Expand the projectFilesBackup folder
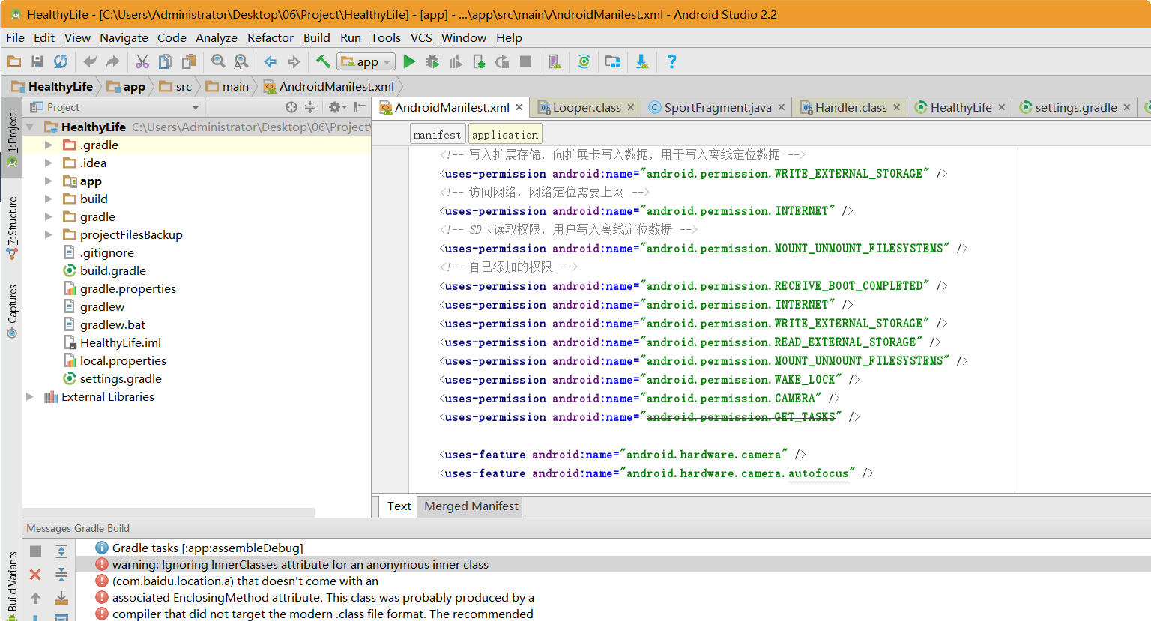This screenshot has width=1151, height=621. pos(49,234)
